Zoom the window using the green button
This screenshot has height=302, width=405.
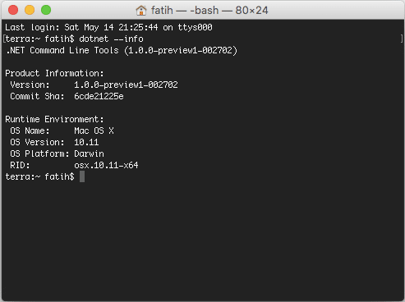click(46, 10)
